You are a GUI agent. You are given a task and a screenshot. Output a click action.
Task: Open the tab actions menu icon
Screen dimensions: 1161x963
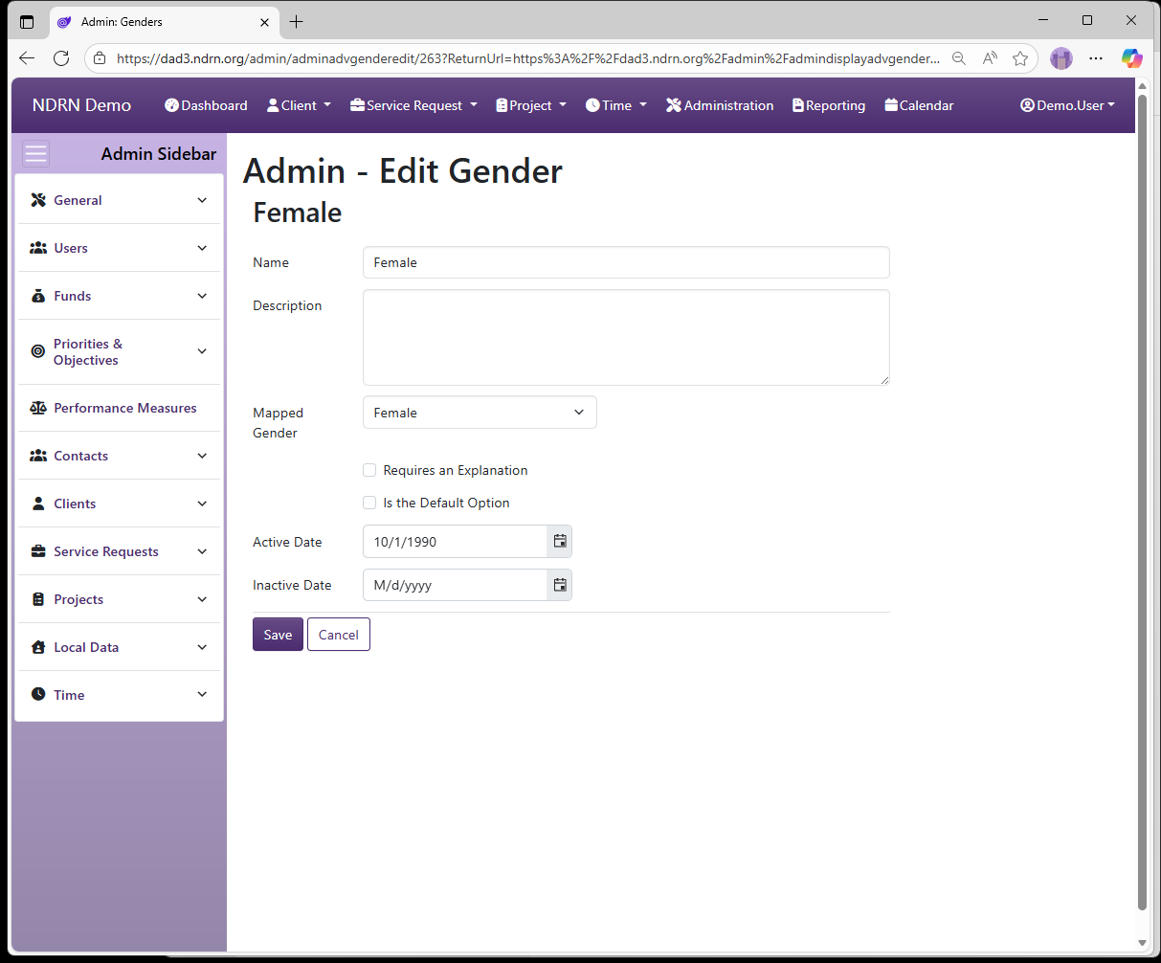27,21
